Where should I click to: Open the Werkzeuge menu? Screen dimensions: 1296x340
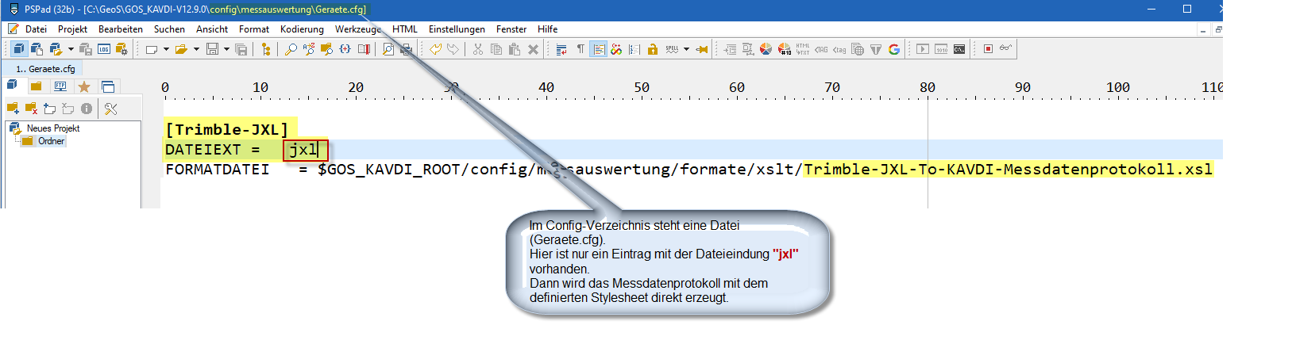[x=357, y=29]
